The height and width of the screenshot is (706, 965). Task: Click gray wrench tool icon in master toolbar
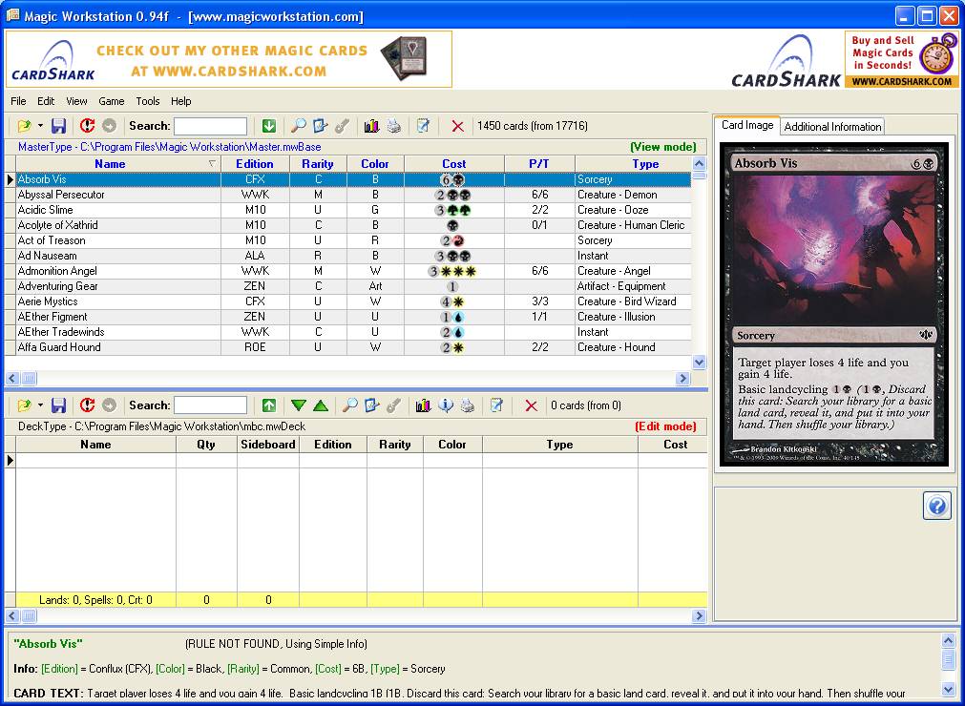pos(342,126)
